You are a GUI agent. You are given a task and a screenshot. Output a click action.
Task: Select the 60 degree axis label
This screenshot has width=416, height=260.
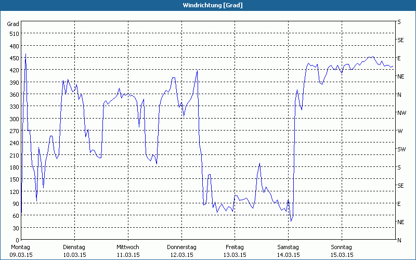(16, 215)
